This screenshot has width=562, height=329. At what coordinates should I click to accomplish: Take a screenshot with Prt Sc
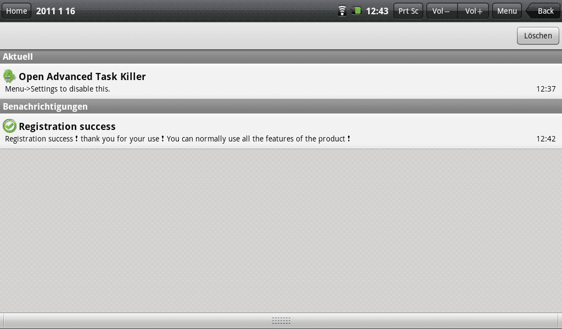[x=408, y=11]
